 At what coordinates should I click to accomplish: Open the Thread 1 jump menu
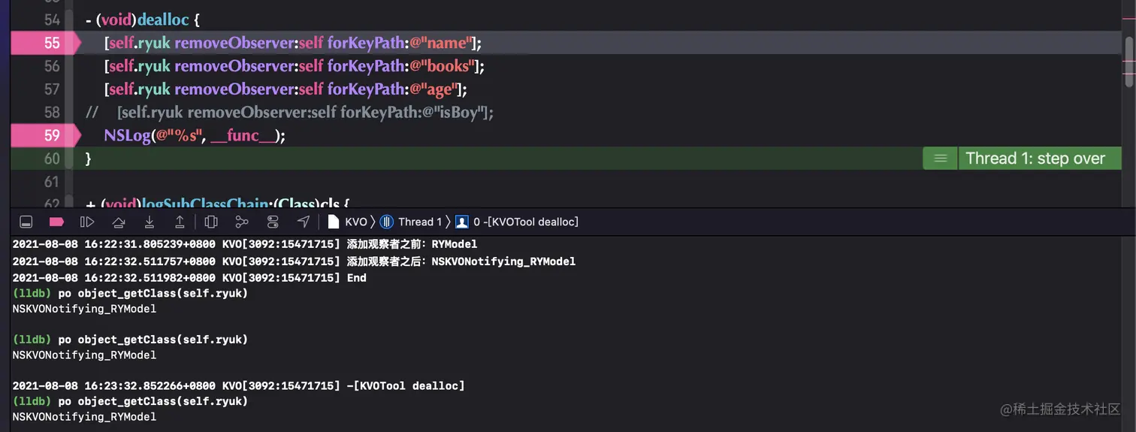pos(412,222)
